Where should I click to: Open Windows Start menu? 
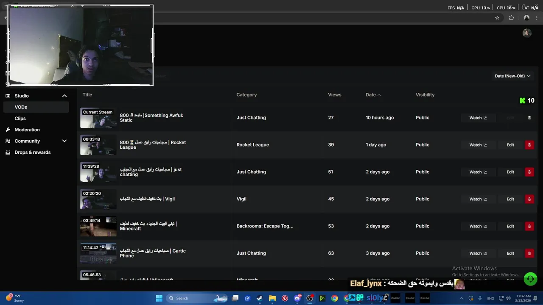159,298
